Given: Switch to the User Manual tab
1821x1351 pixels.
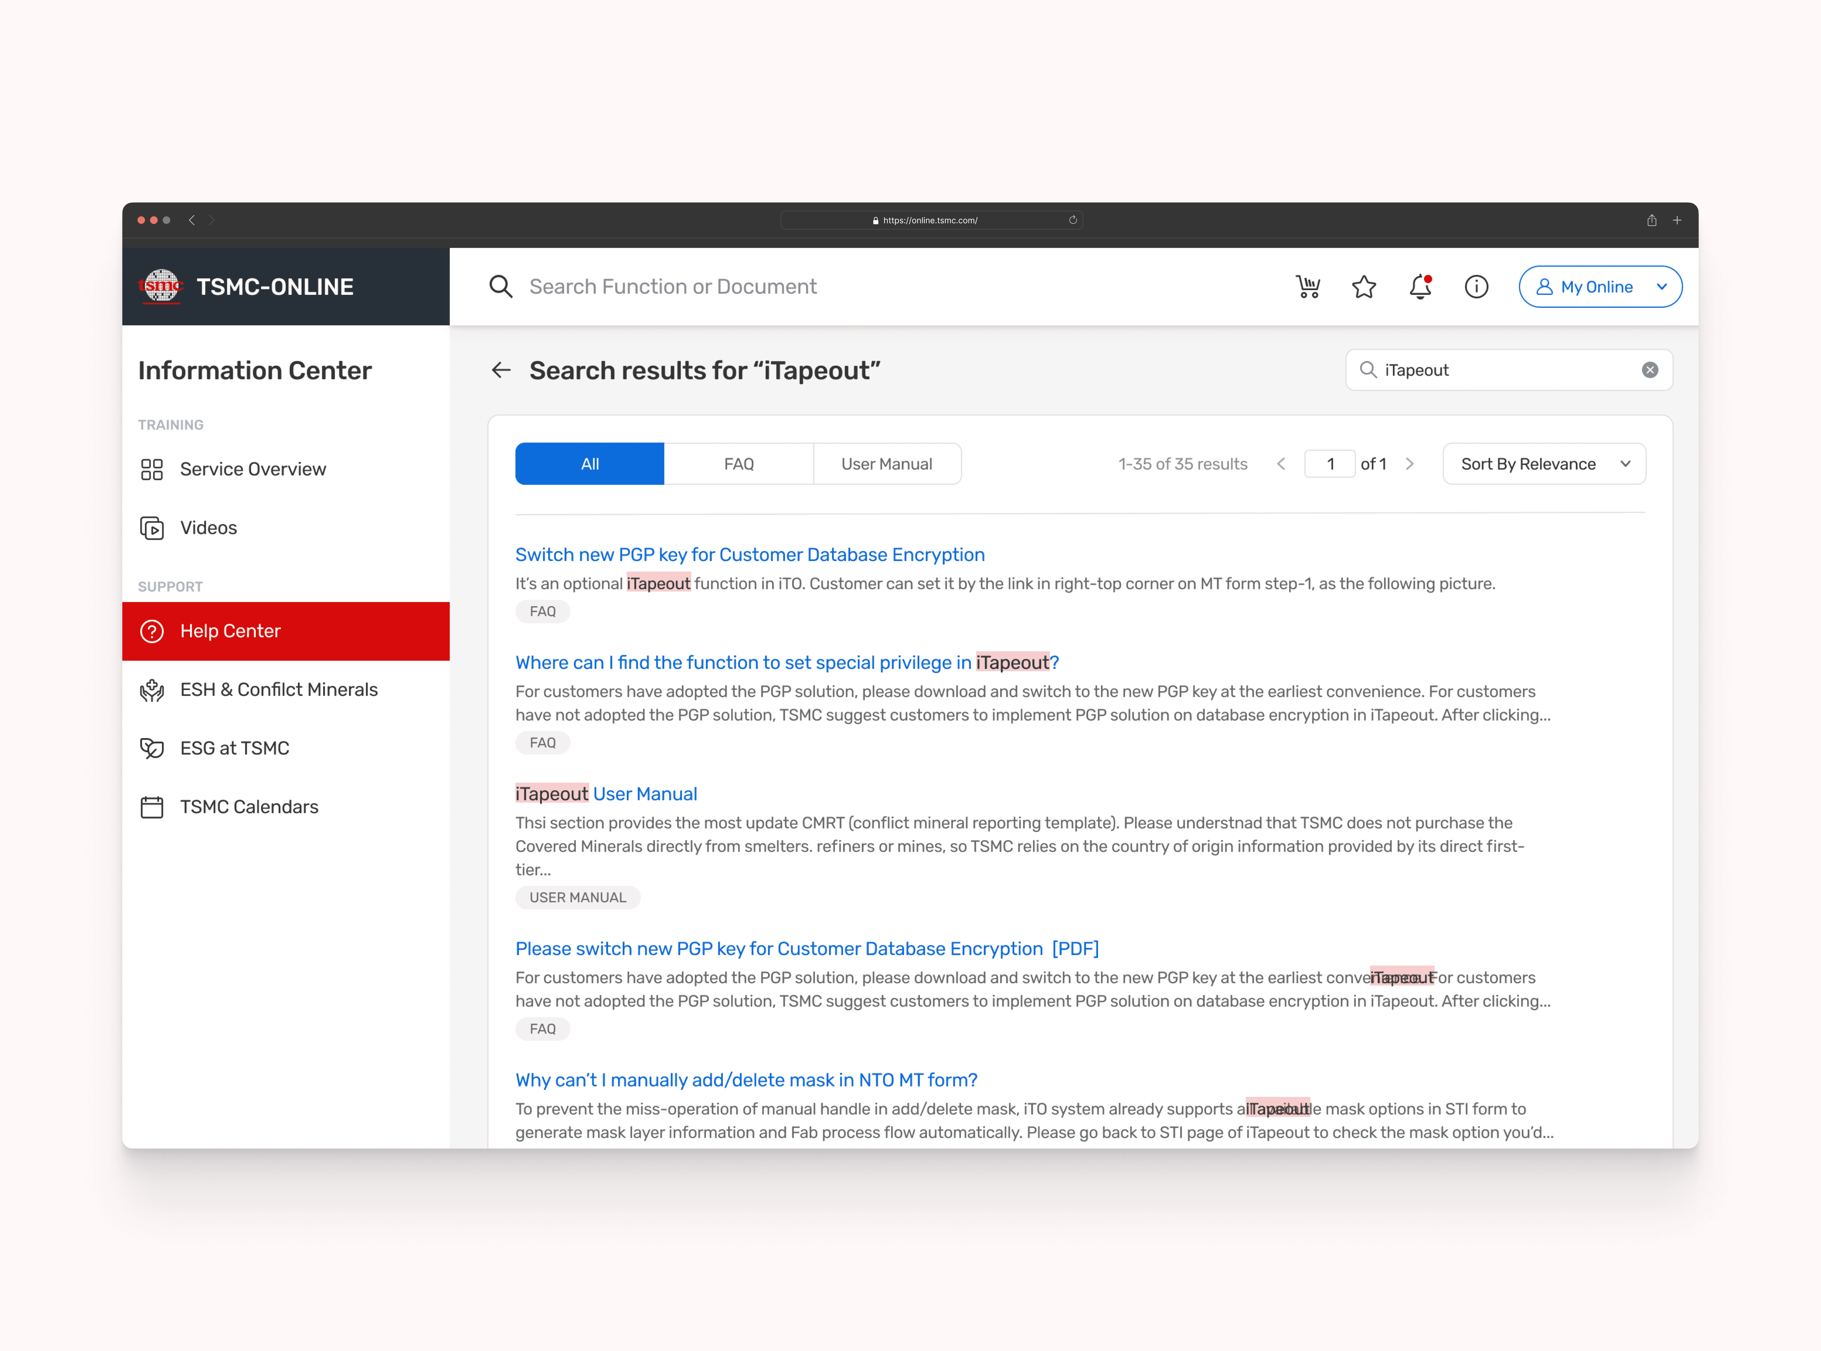Looking at the screenshot, I should [x=887, y=464].
